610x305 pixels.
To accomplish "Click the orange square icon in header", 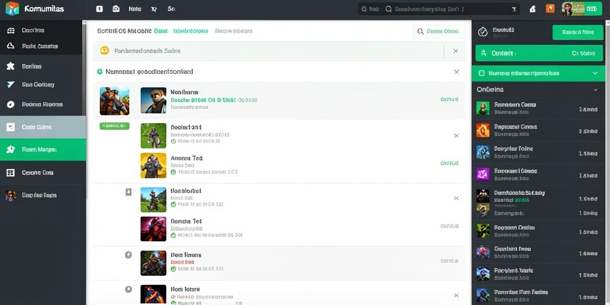I will pos(550,8).
